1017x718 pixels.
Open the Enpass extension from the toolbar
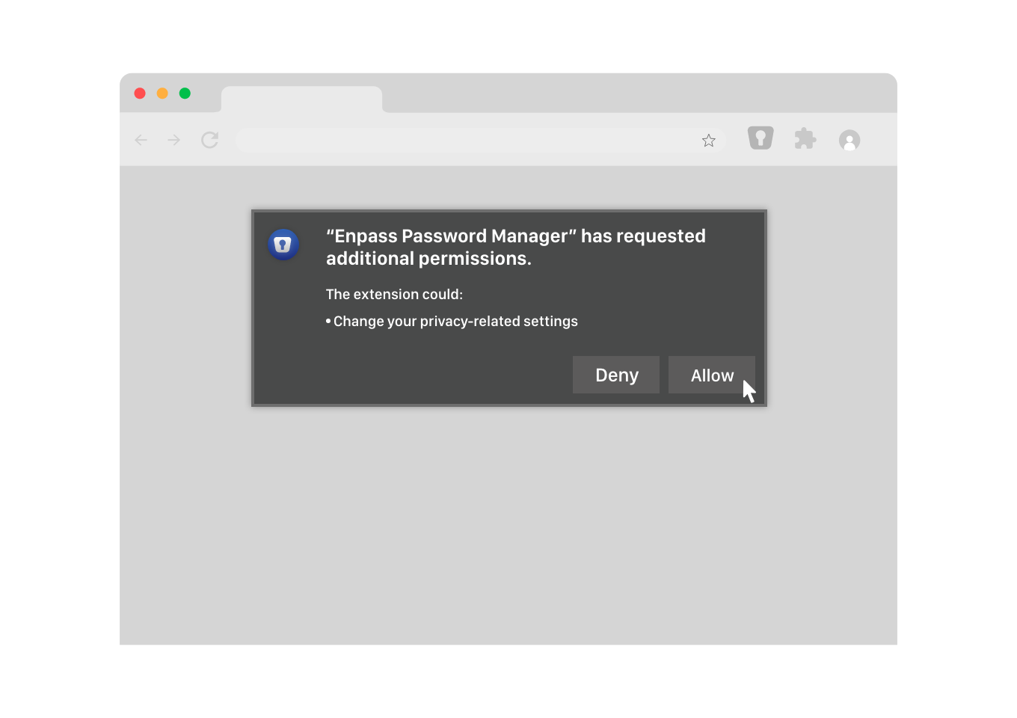(x=761, y=138)
